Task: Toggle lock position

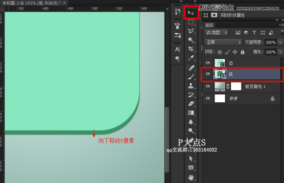Action: coord(235,52)
